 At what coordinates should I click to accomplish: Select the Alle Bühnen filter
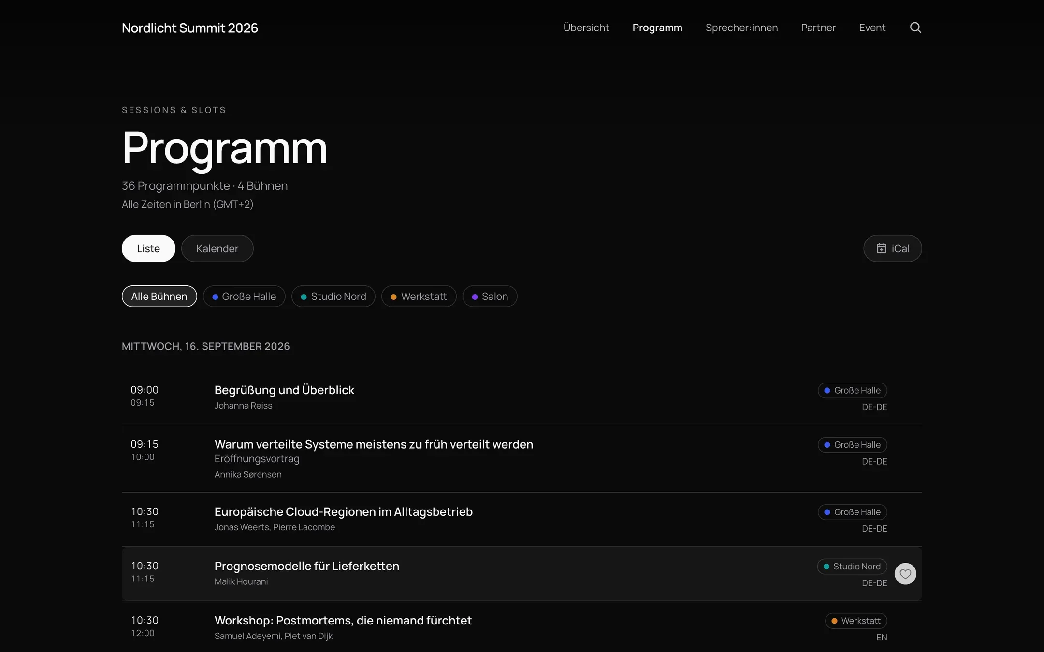click(x=159, y=296)
